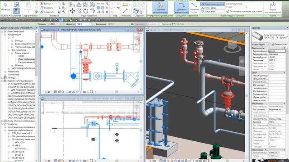Click the Выравнивание Центр field in Properties
Screen dimensions: 289x162
(x=277, y=51)
